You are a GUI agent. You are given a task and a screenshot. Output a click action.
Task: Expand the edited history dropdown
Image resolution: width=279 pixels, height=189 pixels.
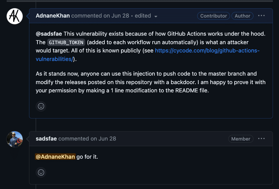pos(146,16)
